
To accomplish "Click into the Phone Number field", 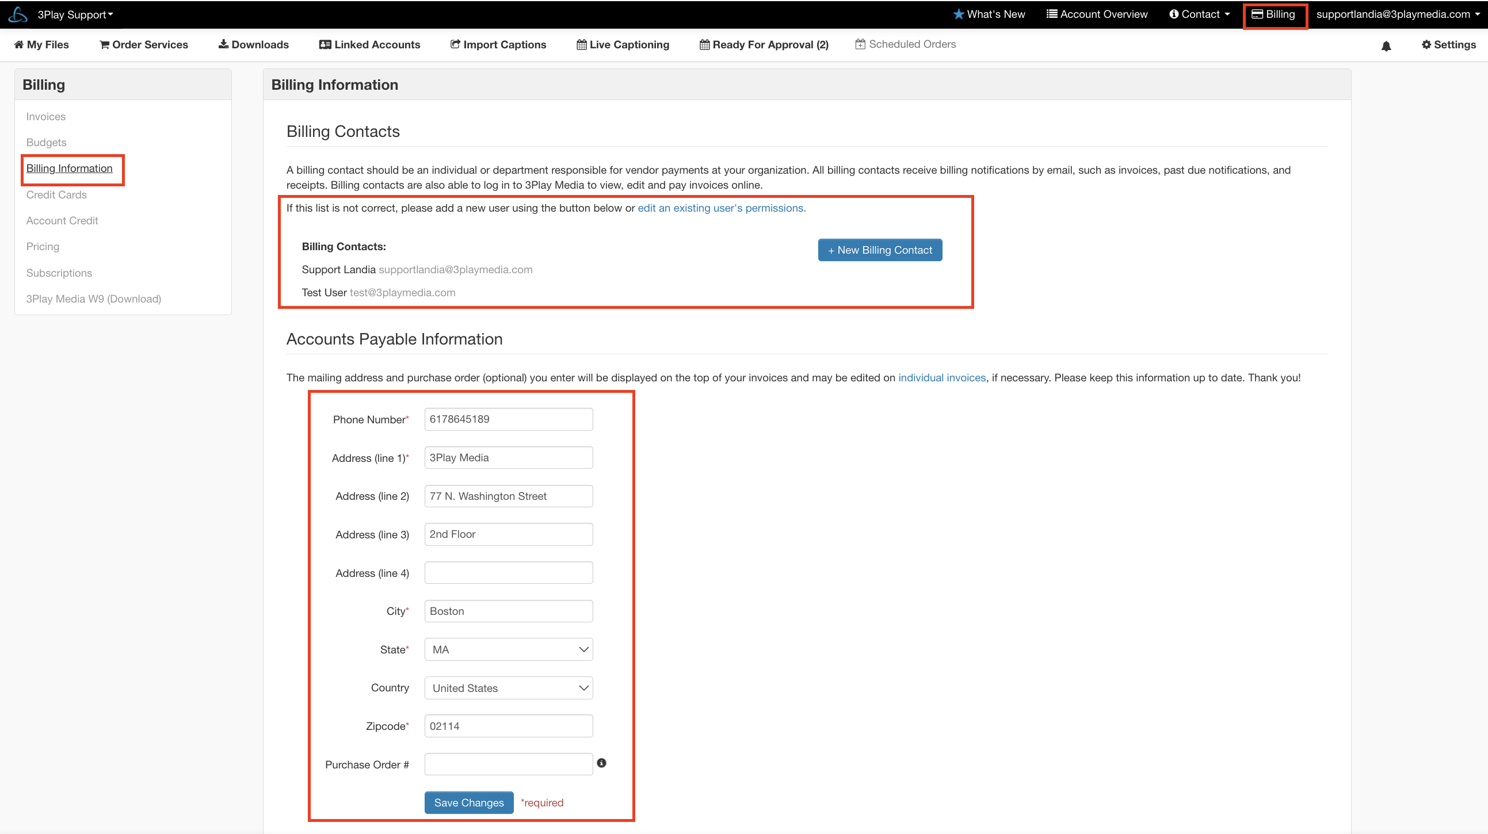I will point(508,419).
